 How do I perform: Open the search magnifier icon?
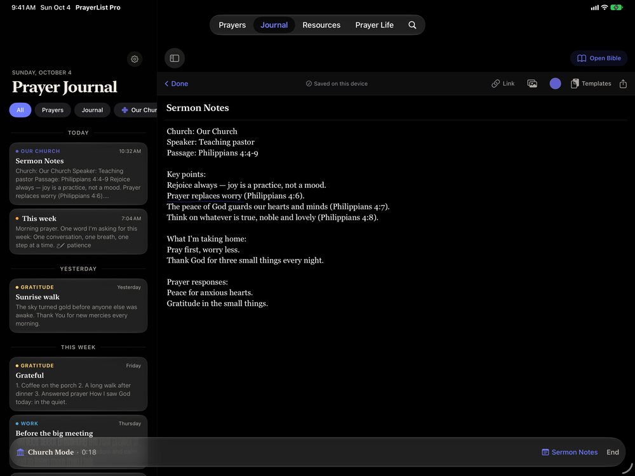[412, 25]
